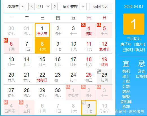Select April 16 廿四

(58, 61)
